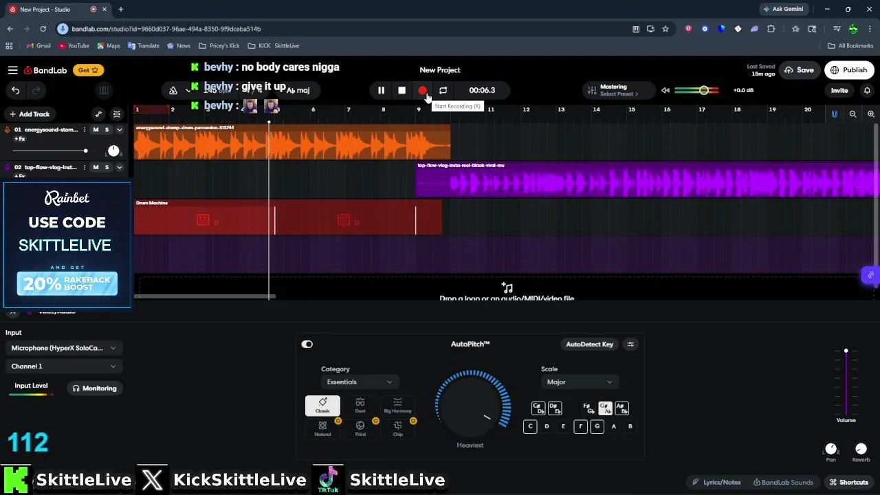Image resolution: width=880 pixels, height=495 pixels.
Task: Select the Big Harmony AutoPitch preset
Action: [397, 406]
